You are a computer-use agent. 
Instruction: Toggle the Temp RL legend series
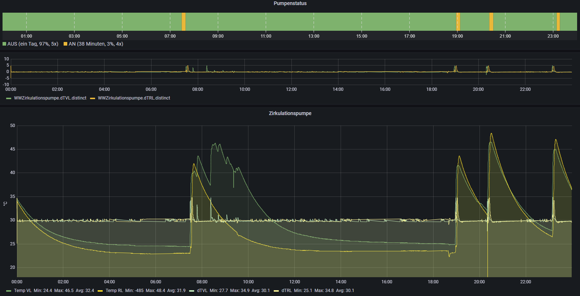pos(114,291)
